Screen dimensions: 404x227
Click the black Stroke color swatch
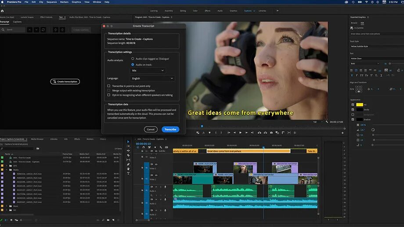click(x=360, y=110)
